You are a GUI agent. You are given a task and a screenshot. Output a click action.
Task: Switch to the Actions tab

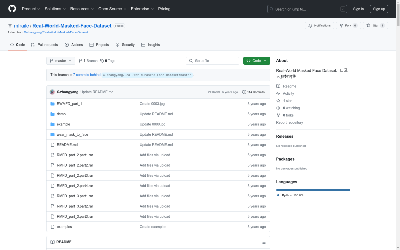pos(74,45)
